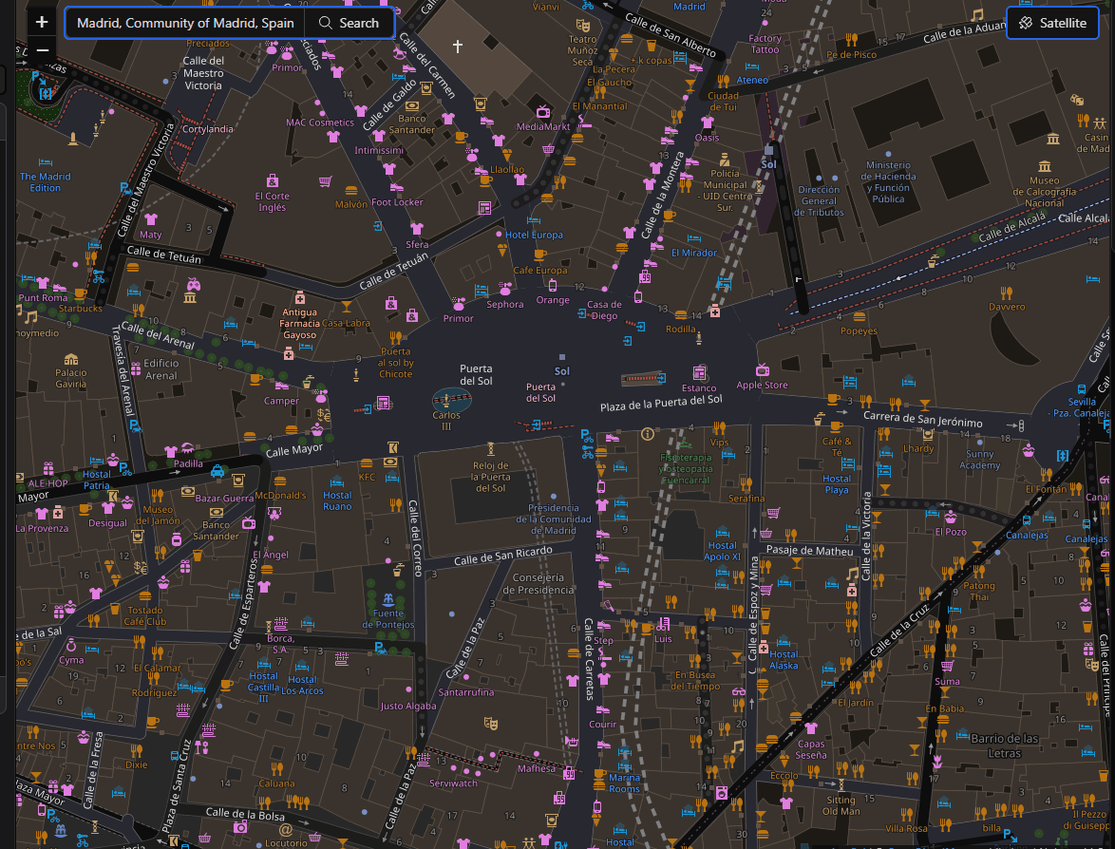The image size is (1115, 849).
Task: Select the Vips restaurant fork-knife icon
Action: coord(719,428)
